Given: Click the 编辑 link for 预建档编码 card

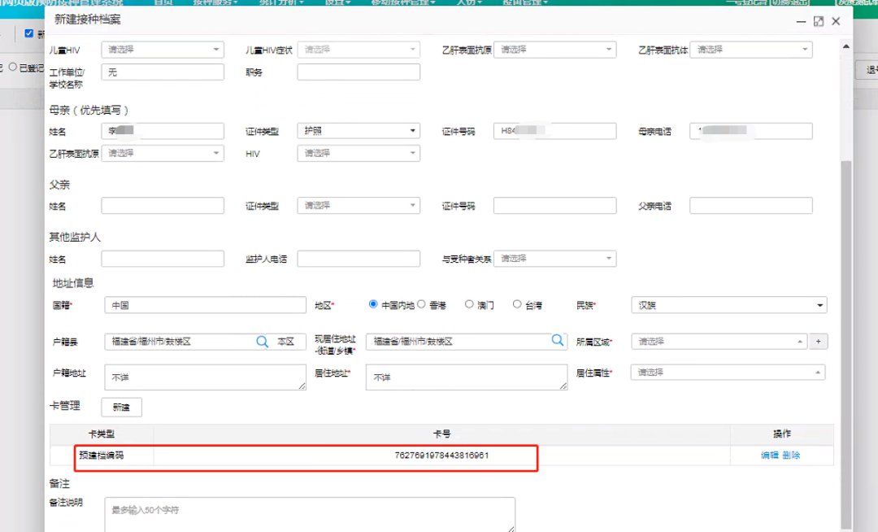Looking at the screenshot, I should tap(769, 456).
